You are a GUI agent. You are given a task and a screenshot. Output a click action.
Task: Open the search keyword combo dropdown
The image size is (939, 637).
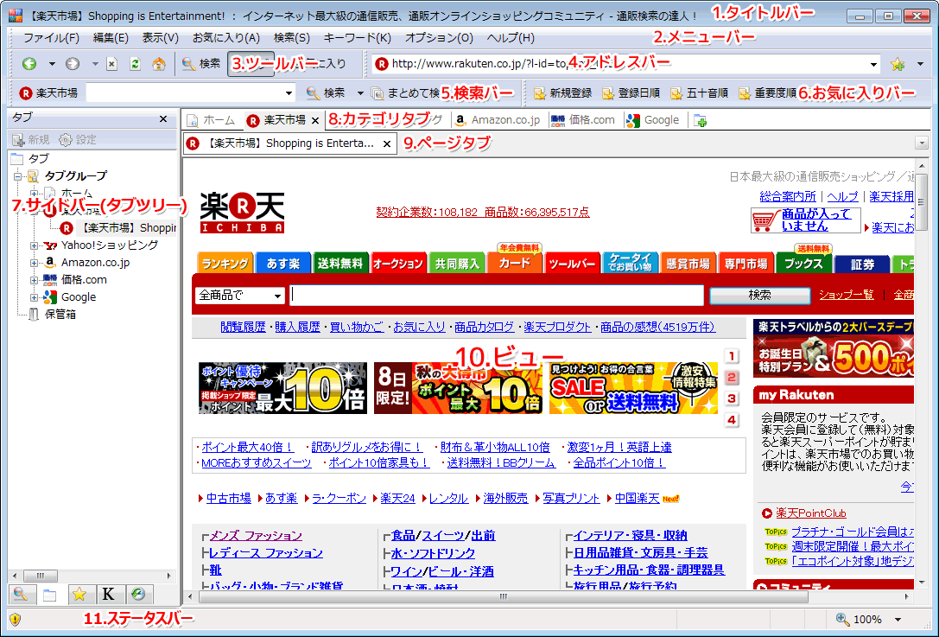click(x=289, y=92)
